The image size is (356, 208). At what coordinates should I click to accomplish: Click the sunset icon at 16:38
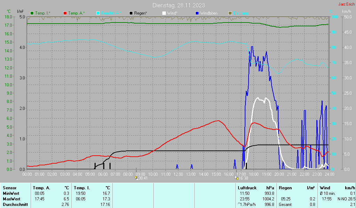click(236, 178)
